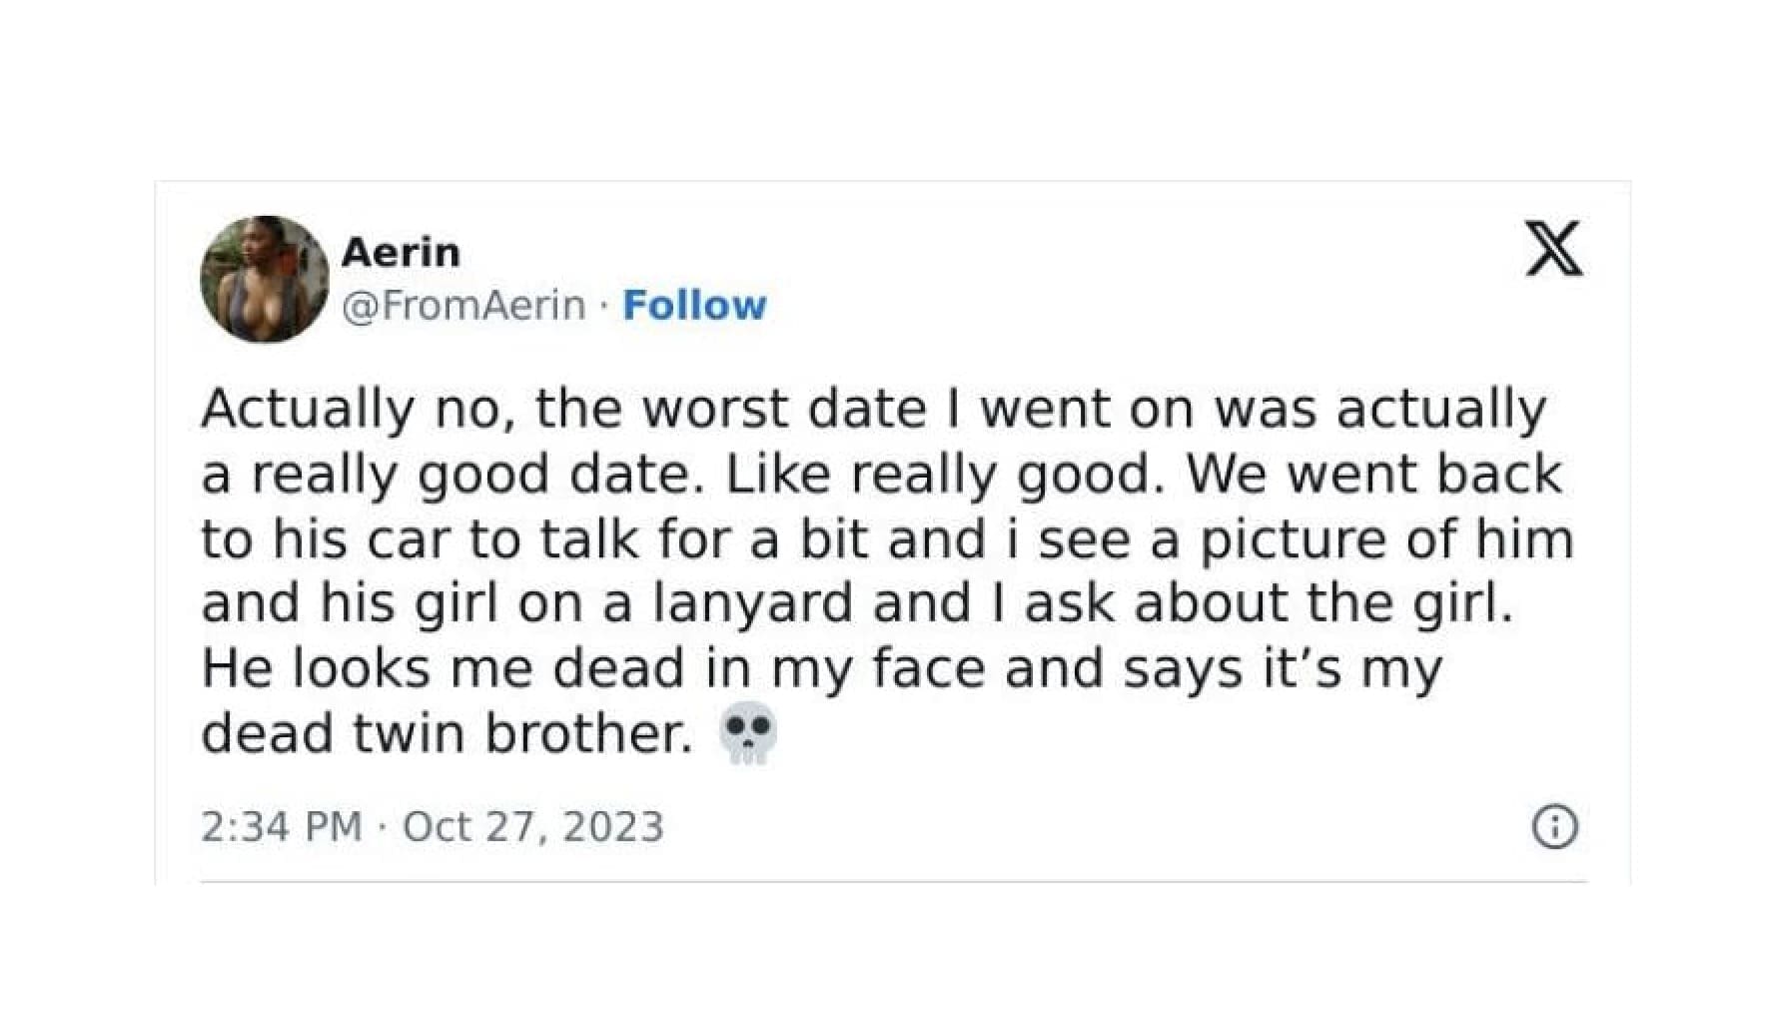Image resolution: width=1768 pixels, height=1035 pixels.
Task: Click the phrase "dead twin brother"
Action: pyautogui.click(x=446, y=734)
